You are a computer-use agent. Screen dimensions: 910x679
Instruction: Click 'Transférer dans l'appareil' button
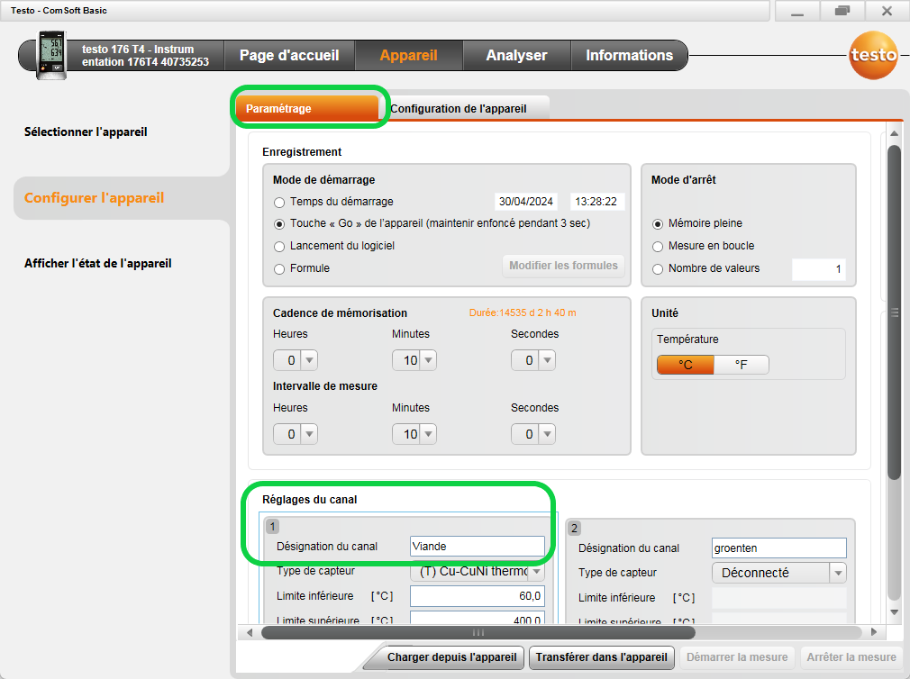pos(601,657)
